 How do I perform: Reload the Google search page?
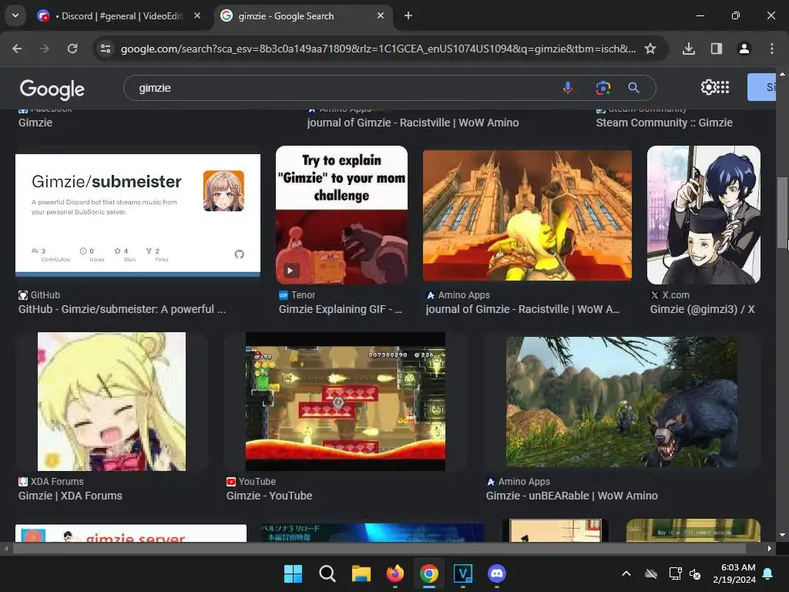coord(72,49)
